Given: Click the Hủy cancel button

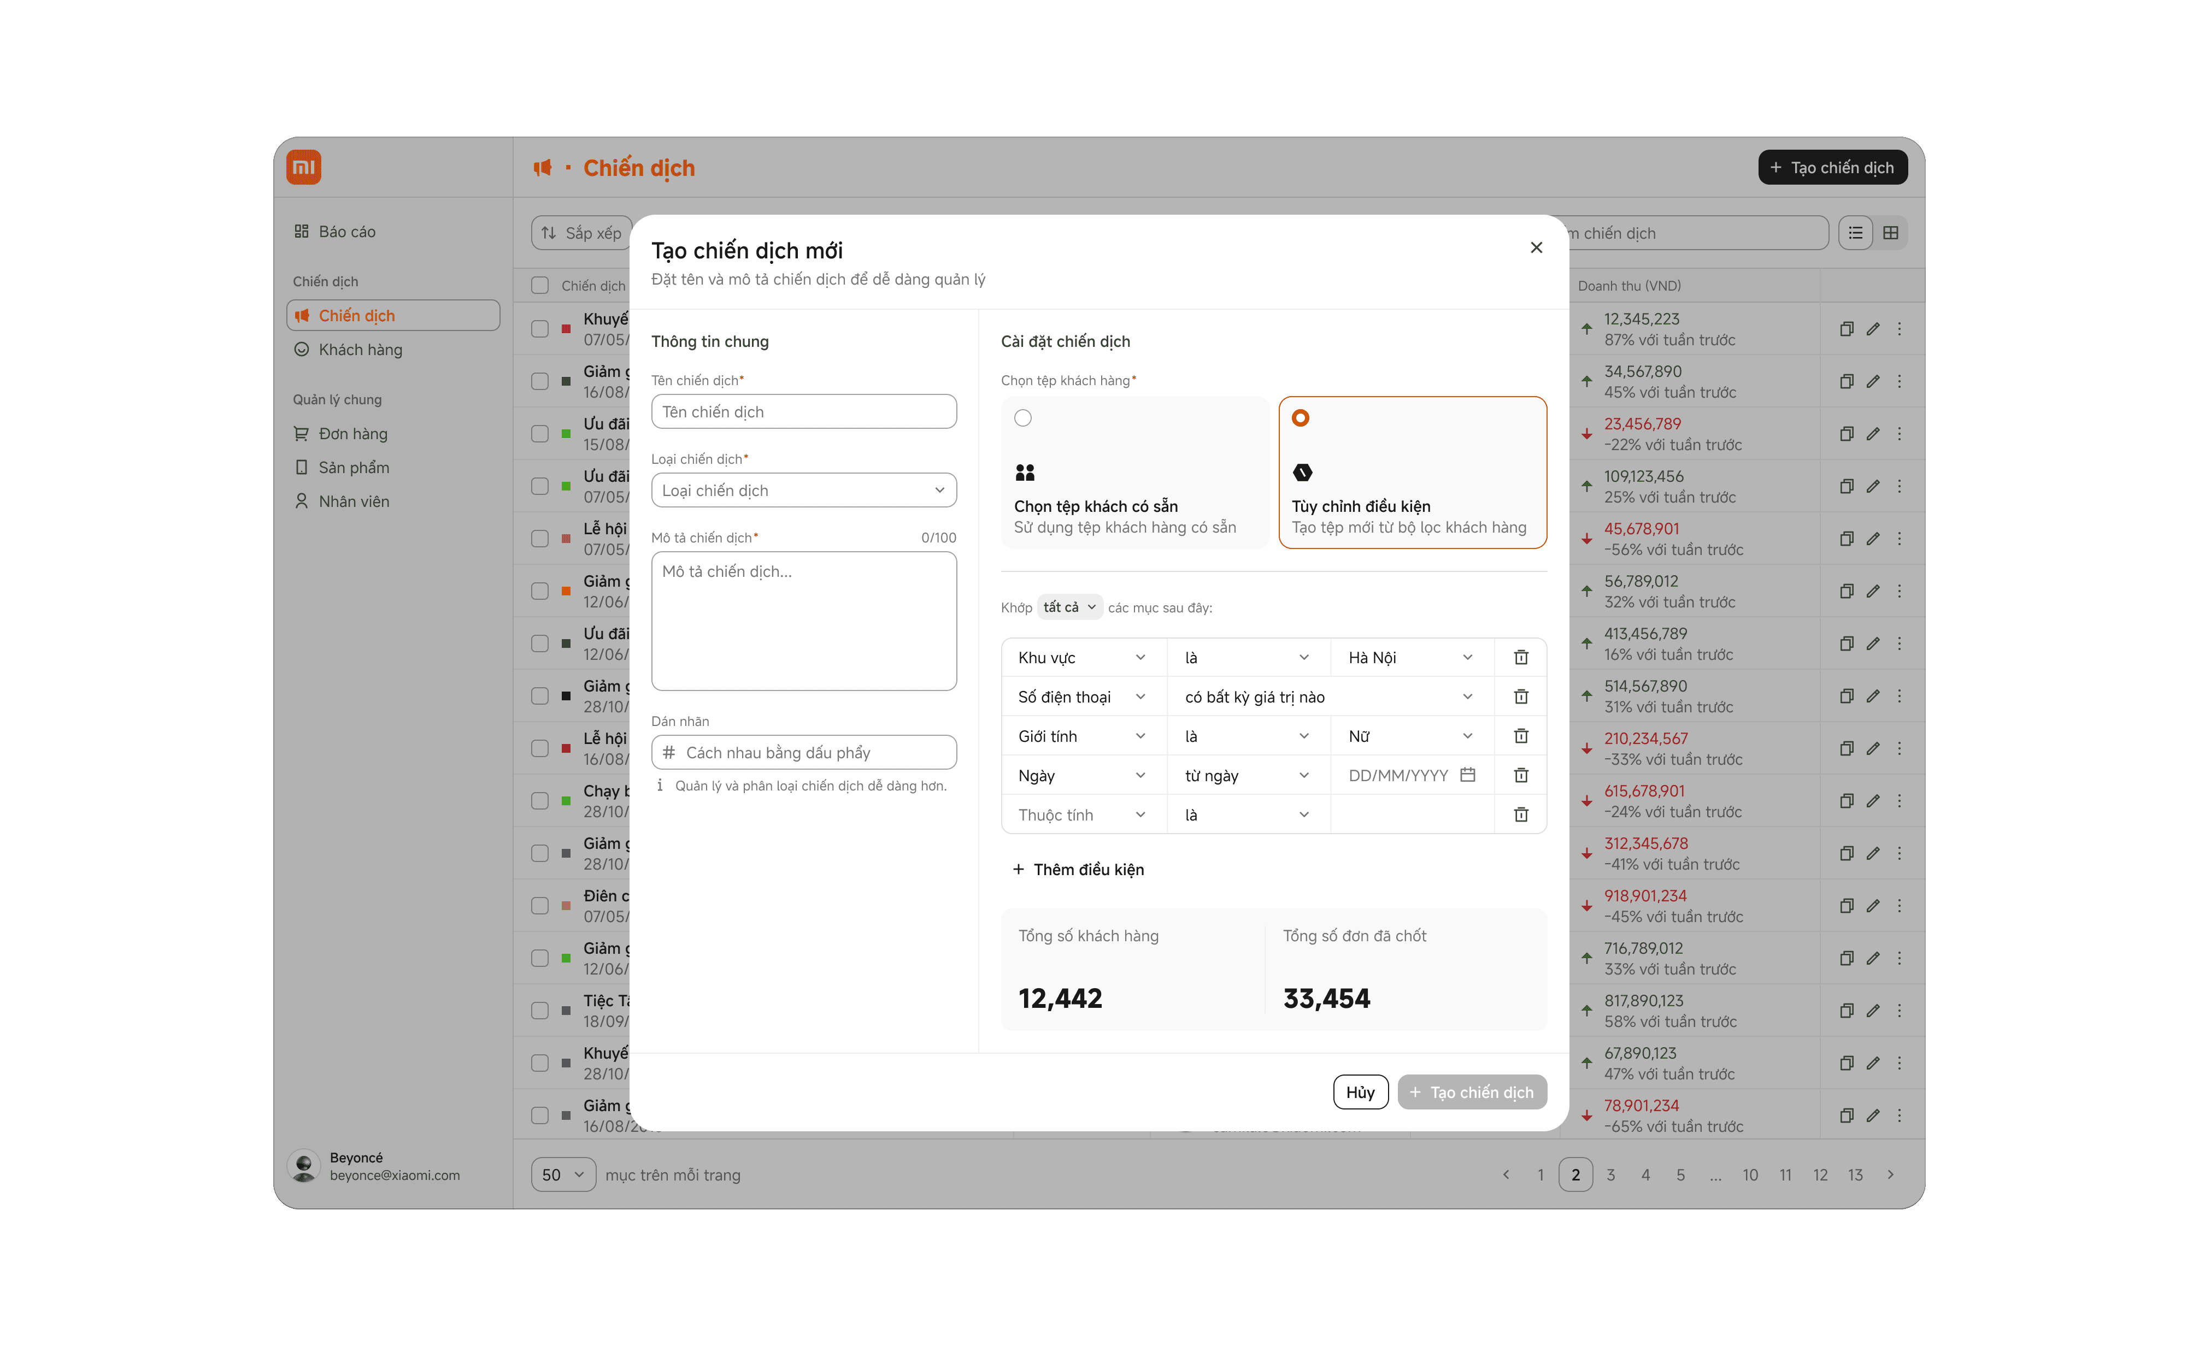Looking at the screenshot, I should 1360,1092.
